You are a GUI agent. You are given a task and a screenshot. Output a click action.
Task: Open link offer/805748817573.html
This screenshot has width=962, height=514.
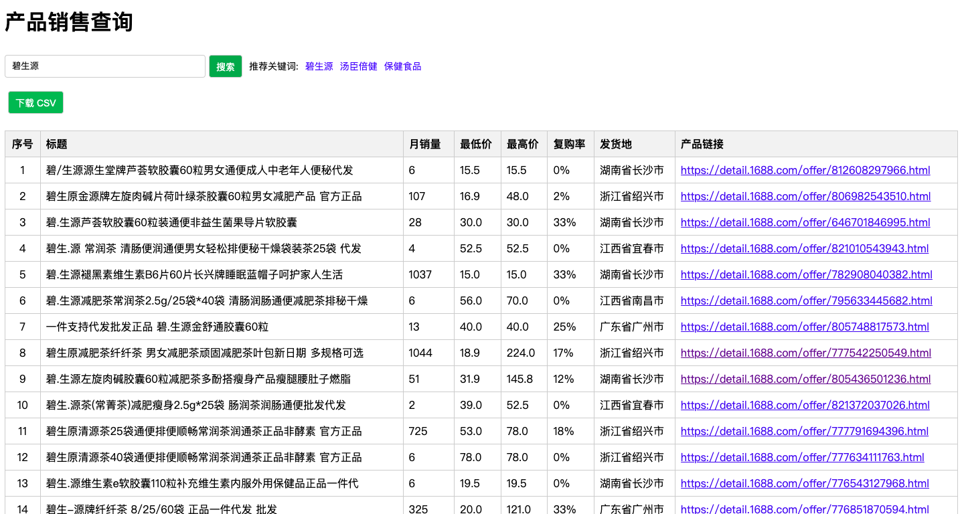coord(805,327)
